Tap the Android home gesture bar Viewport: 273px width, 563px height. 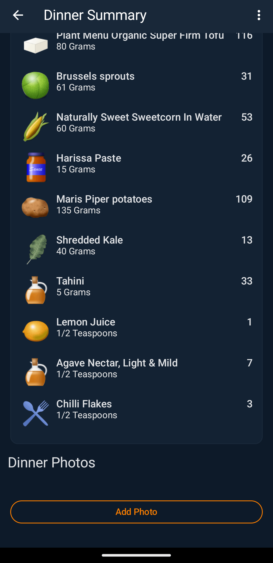pyautogui.click(x=136, y=555)
